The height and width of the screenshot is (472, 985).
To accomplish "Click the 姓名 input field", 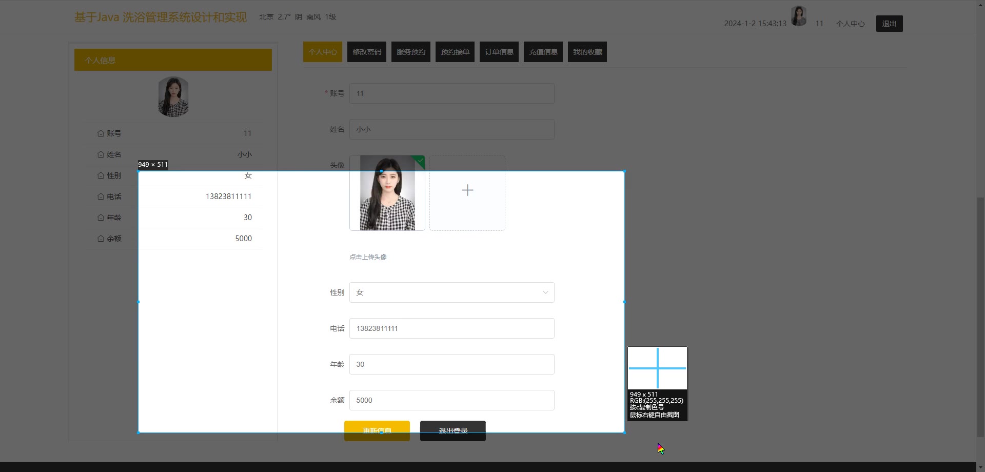I will point(451,129).
